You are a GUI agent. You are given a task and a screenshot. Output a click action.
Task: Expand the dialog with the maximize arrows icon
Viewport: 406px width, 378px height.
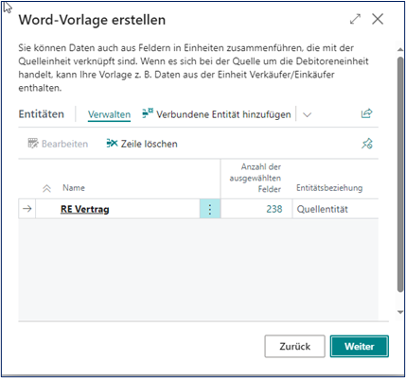coord(356,20)
